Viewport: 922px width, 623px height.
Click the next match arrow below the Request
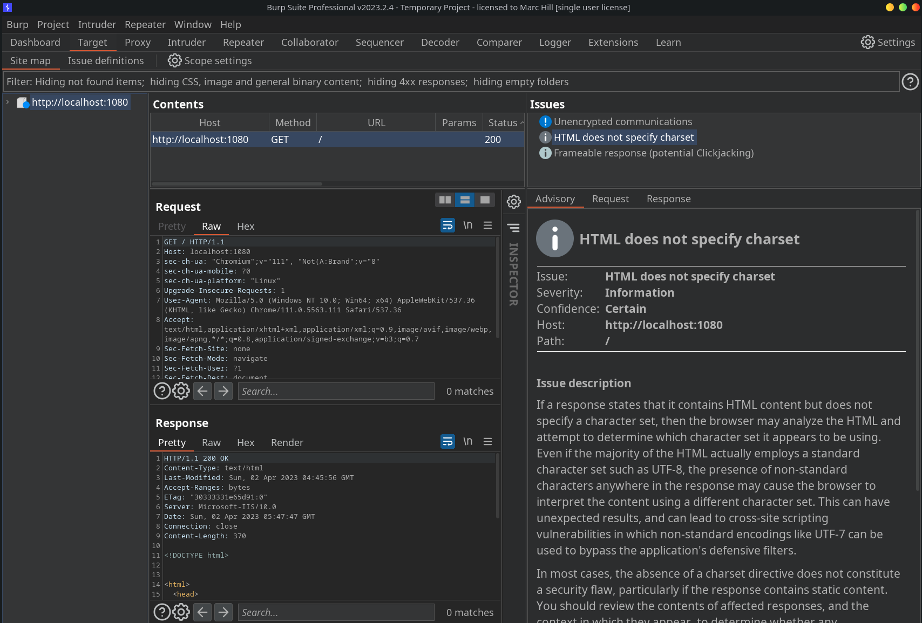tap(223, 391)
